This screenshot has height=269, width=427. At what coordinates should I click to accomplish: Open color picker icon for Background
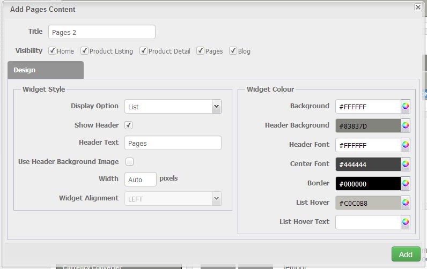(406, 106)
